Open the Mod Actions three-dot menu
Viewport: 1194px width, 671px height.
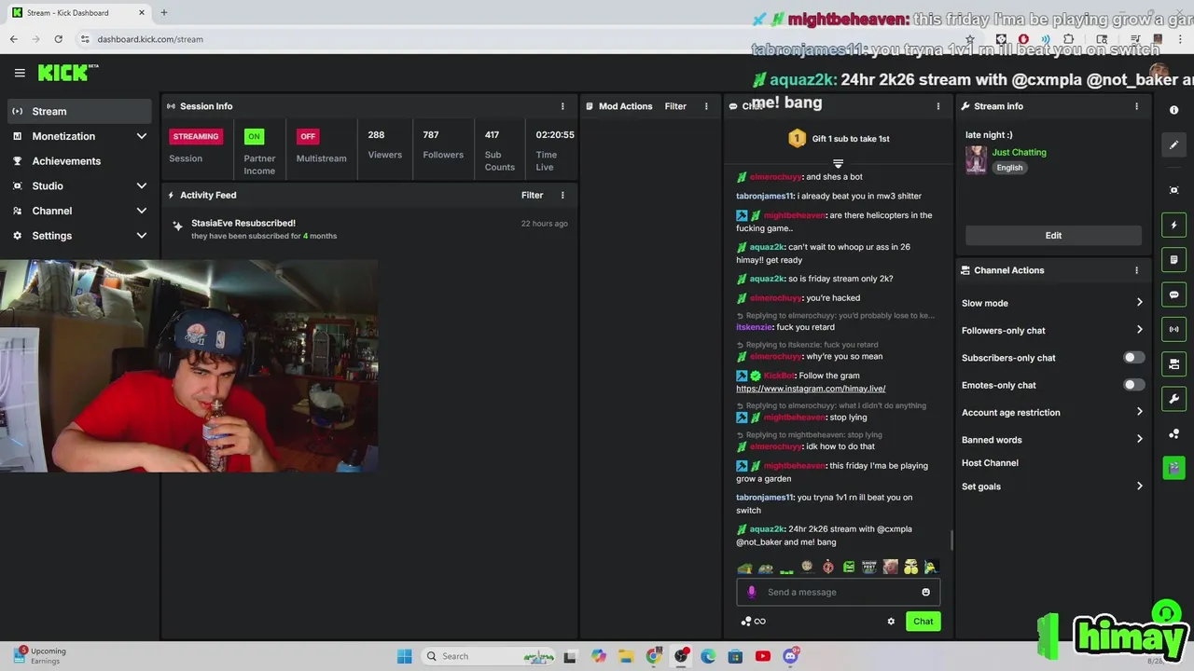(706, 106)
